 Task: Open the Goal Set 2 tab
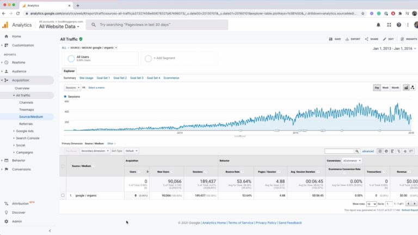(120, 78)
